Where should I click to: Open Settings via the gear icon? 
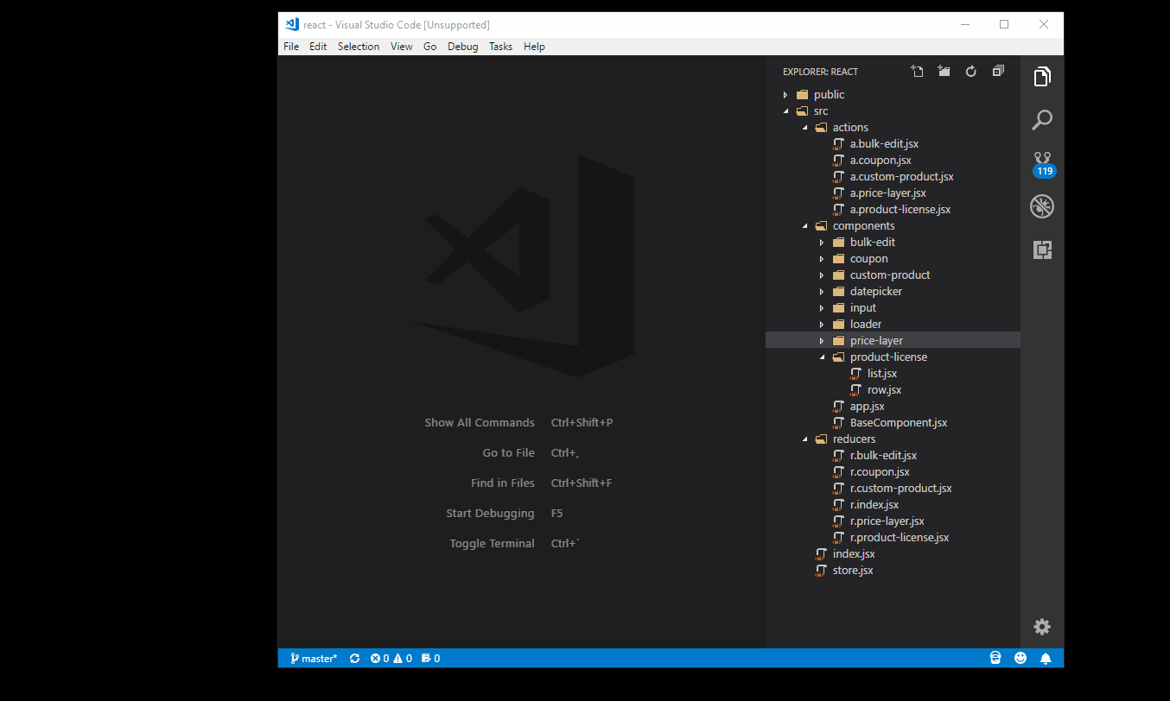pyautogui.click(x=1041, y=627)
